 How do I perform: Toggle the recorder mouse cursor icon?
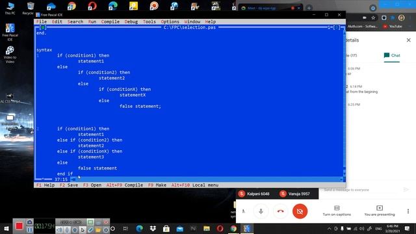click(x=83, y=229)
